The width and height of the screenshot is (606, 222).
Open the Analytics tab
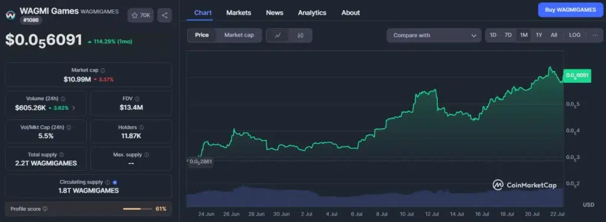point(312,13)
